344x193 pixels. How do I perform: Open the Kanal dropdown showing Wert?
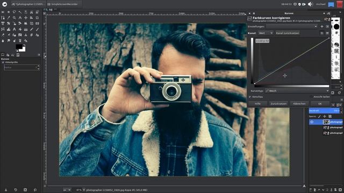[x=266, y=33]
